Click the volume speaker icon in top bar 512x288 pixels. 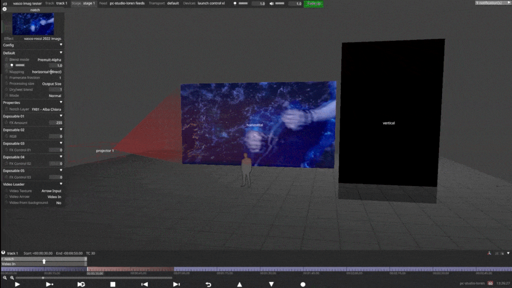(271, 3)
